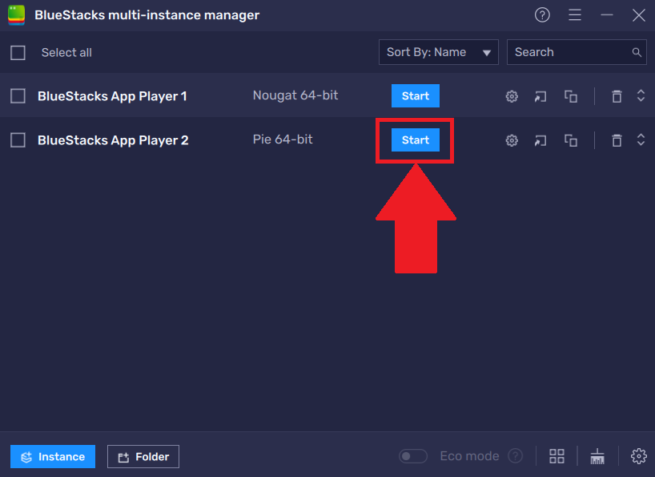Select the BlueStacks App Player 2 name
Screen dimensions: 655x477
pyautogui.click(x=113, y=140)
